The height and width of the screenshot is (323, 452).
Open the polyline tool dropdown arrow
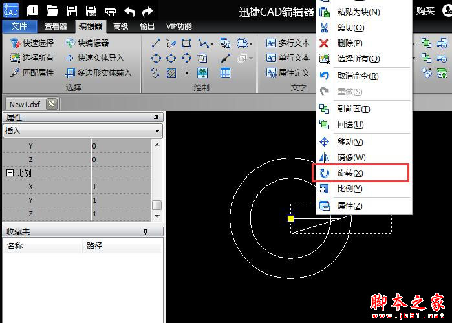tap(212, 44)
